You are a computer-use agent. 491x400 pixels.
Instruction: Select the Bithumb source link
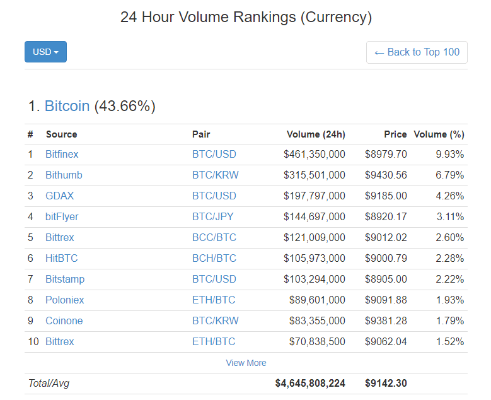click(64, 175)
